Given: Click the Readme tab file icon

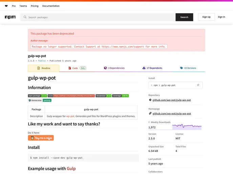Looking at the screenshot, I should pos(39,68).
